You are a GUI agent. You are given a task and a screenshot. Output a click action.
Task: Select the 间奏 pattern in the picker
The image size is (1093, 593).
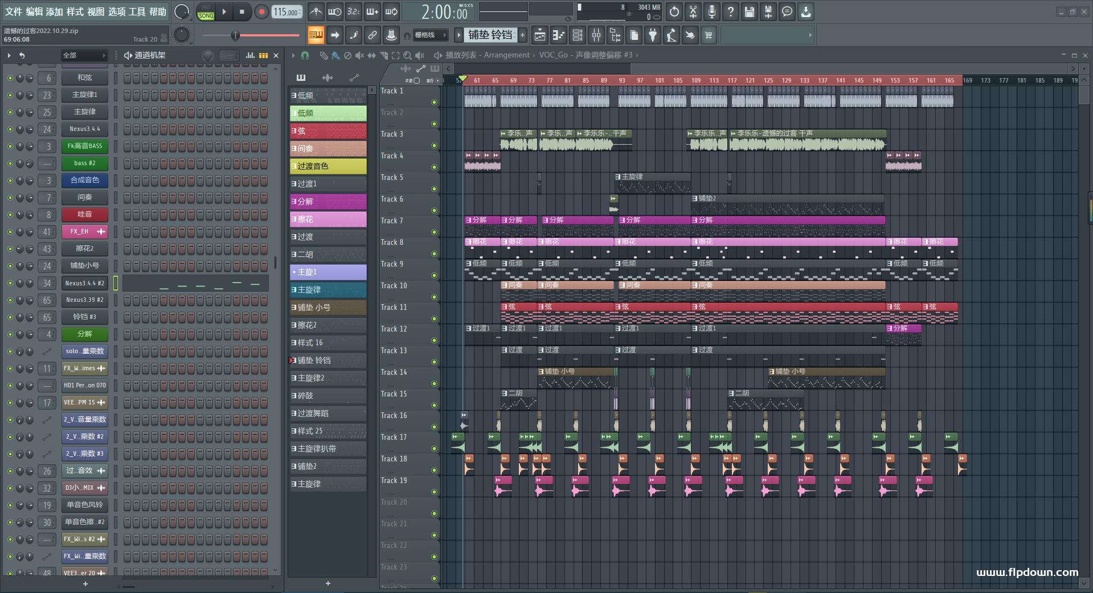point(328,149)
